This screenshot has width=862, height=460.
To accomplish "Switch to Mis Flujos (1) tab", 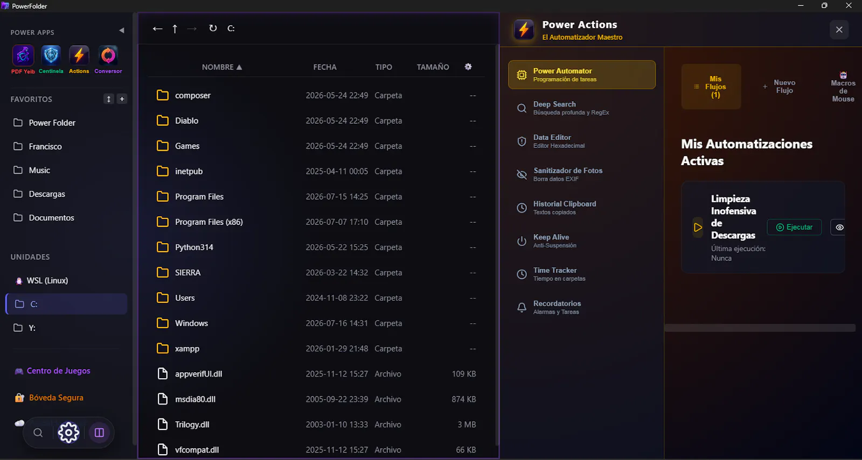I will click(711, 87).
